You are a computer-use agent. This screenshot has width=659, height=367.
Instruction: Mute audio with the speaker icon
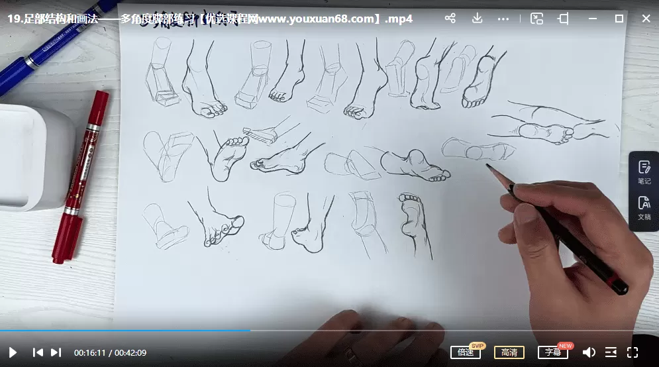pos(588,352)
